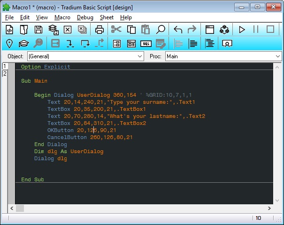Click the Save disk icon

pyautogui.click(x=39, y=30)
